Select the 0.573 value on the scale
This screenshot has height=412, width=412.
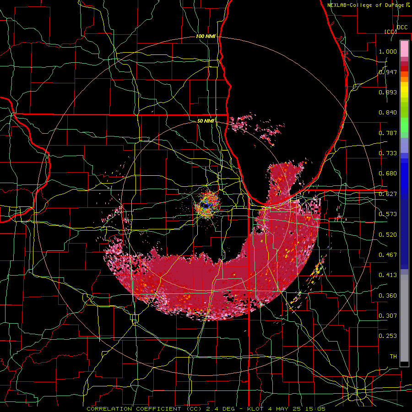pyautogui.click(x=388, y=214)
